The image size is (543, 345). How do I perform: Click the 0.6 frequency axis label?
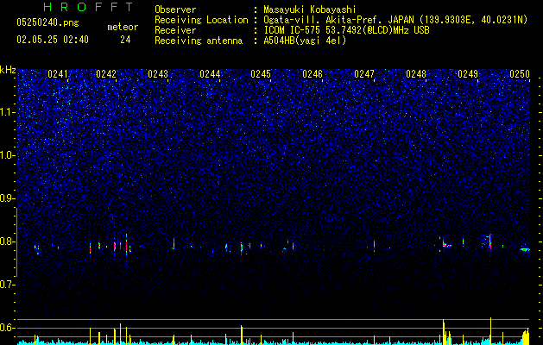tap(8, 328)
